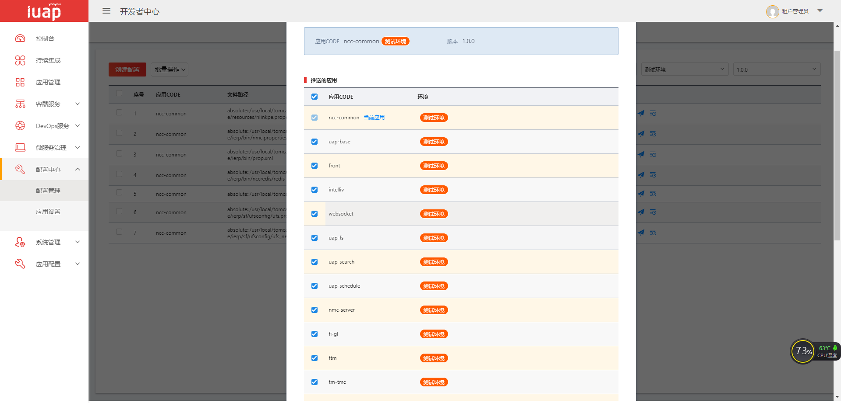This screenshot has width=841, height=403.
Task: Open the 测试环境 environment dropdown
Action: click(x=685, y=69)
